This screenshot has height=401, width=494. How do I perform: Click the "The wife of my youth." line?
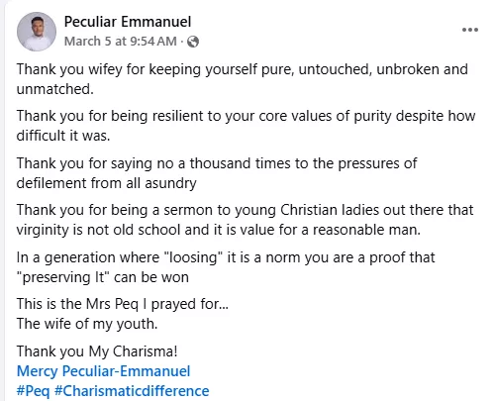tap(87, 324)
